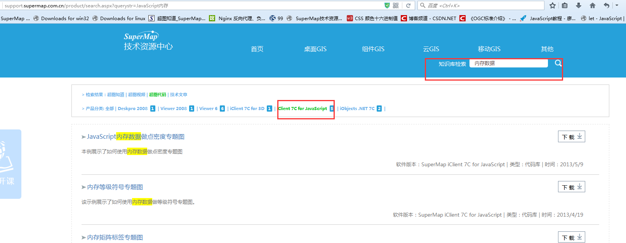Viewport: 626px width, 243px height.
Task: Click the metadata line dated 2013/4/19
Action: [x=488, y=215]
